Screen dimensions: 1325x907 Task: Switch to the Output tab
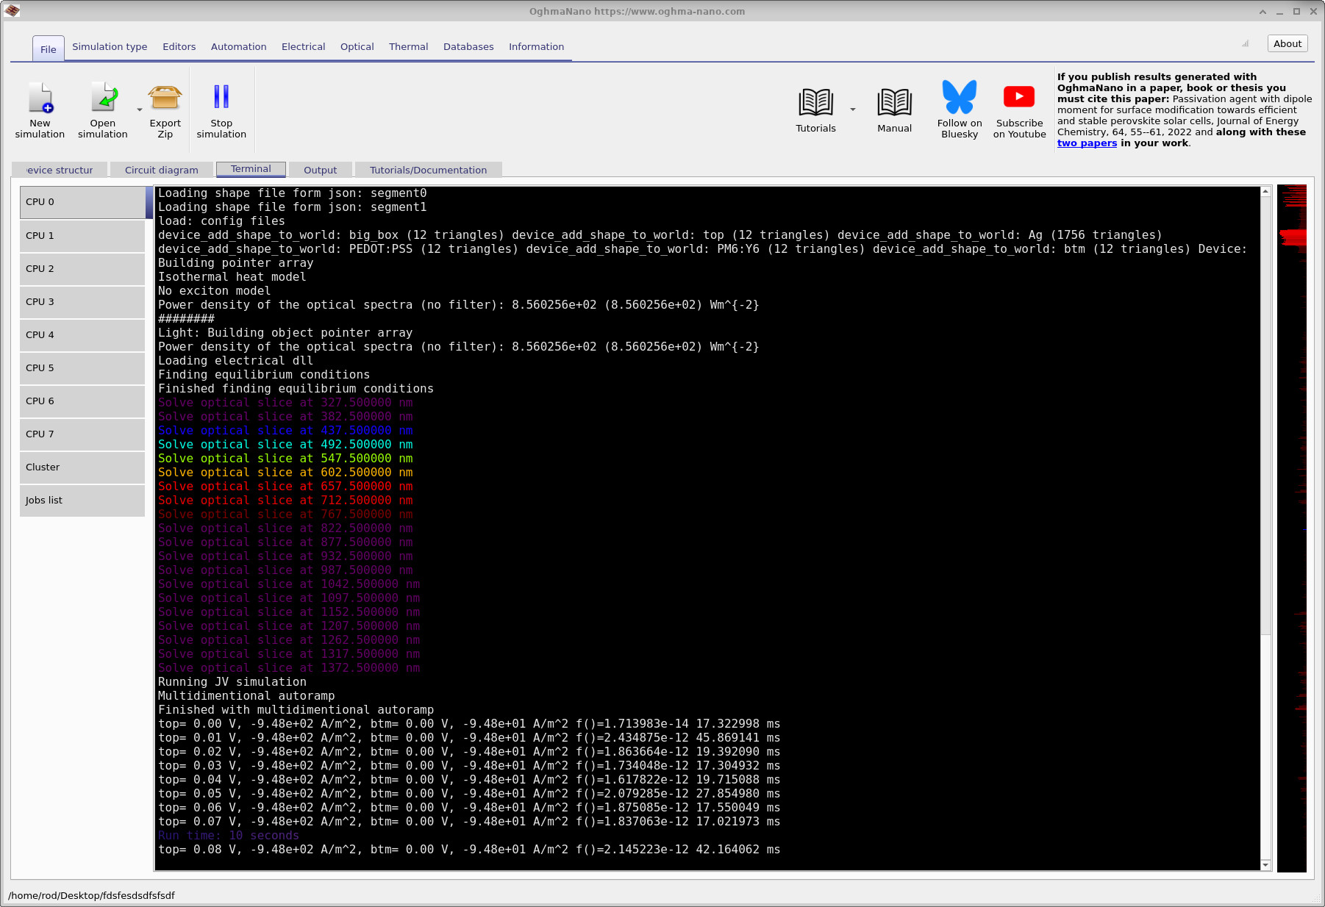coord(321,170)
